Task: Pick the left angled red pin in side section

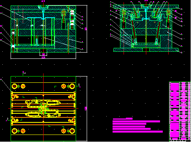Action: click(134, 30)
